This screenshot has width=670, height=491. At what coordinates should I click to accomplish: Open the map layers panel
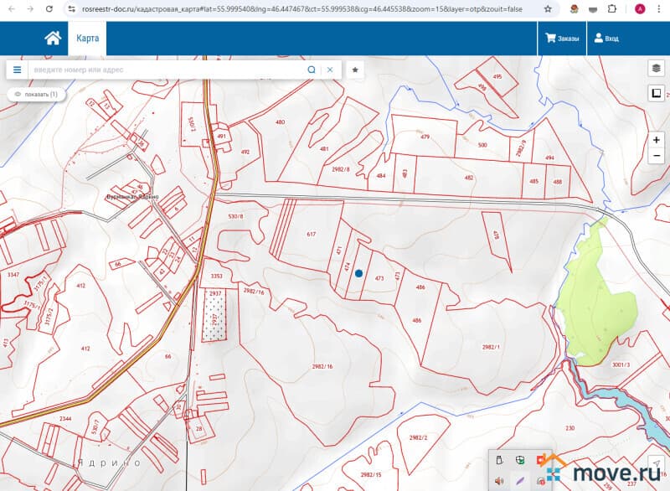click(x=656, y=69)
